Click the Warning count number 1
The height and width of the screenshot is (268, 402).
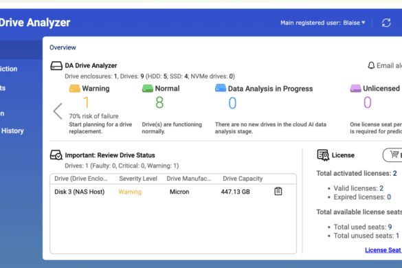click(x=86, y=102)
